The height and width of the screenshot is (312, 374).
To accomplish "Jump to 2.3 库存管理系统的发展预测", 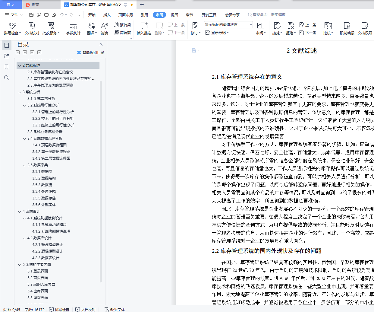I will click(x=50, y=85).
